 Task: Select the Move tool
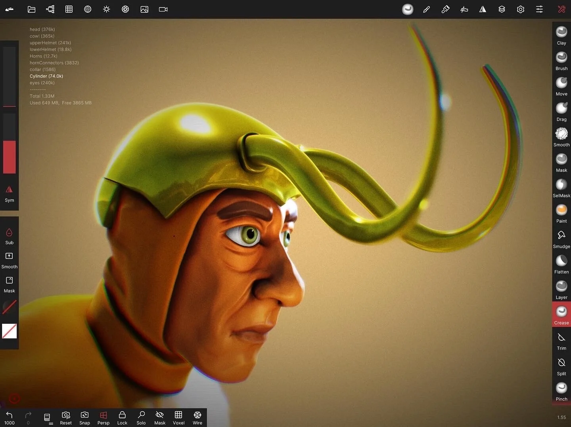561,87
